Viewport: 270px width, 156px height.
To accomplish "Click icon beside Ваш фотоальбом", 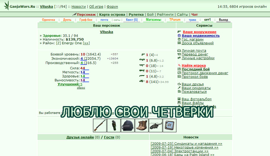I will pyautogui.click(x=179, y=99).
